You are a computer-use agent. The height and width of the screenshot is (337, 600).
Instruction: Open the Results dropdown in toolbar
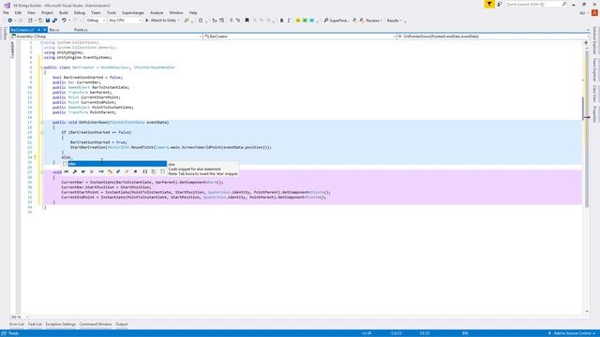[394, 21]
